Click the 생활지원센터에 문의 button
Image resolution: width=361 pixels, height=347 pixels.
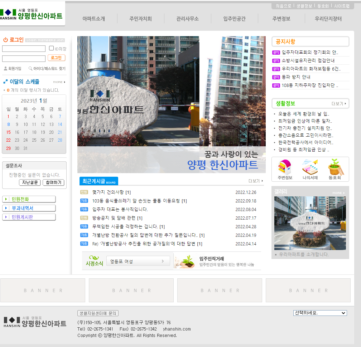coord(98,313)
